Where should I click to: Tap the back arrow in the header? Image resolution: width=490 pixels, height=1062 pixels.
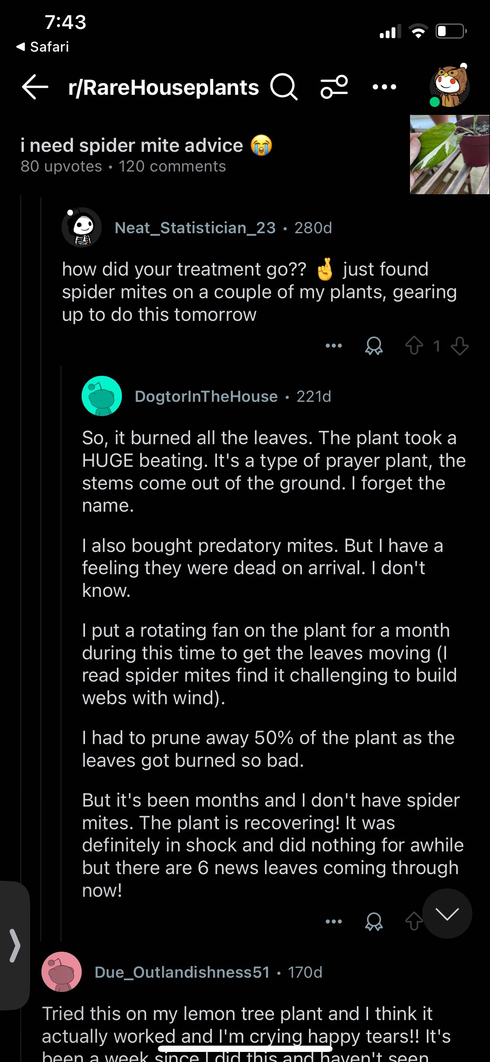point(35,87)
